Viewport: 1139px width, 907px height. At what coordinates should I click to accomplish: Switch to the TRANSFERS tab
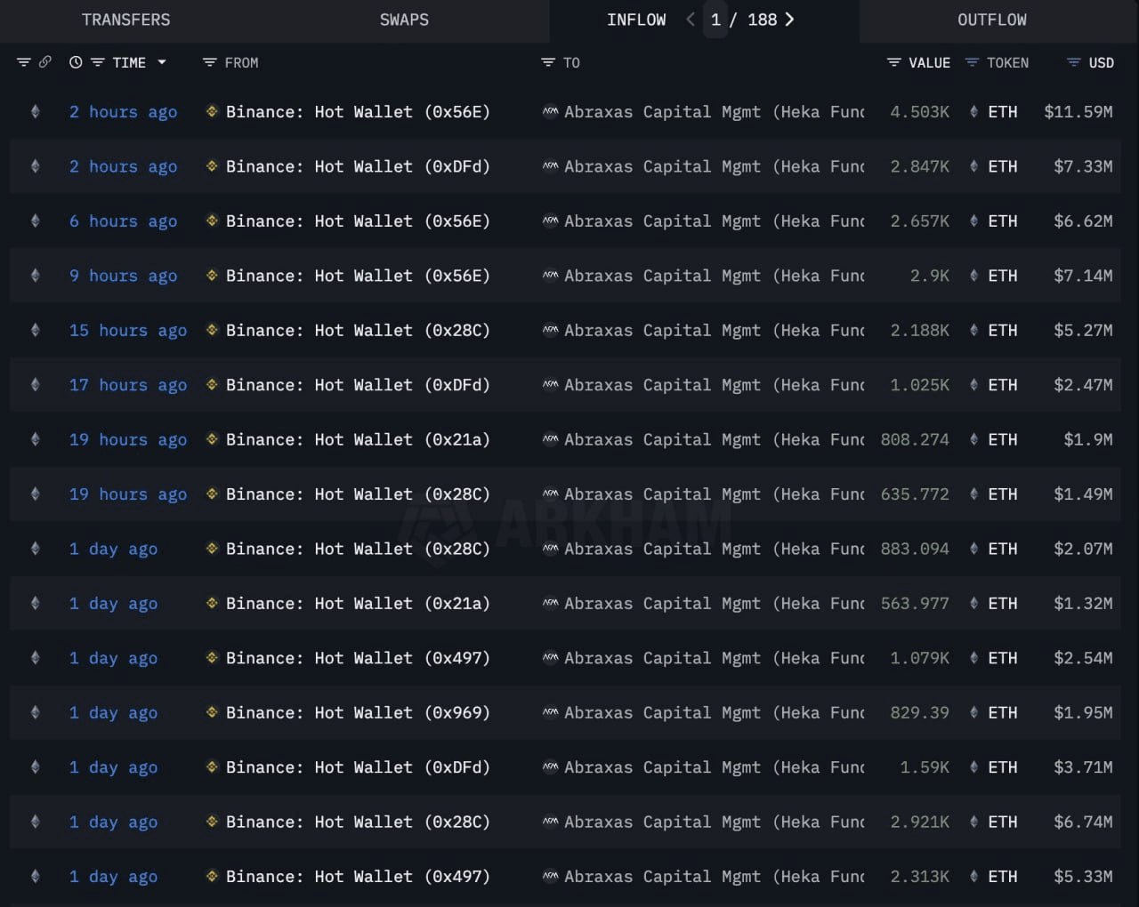(x=125, y=20)
